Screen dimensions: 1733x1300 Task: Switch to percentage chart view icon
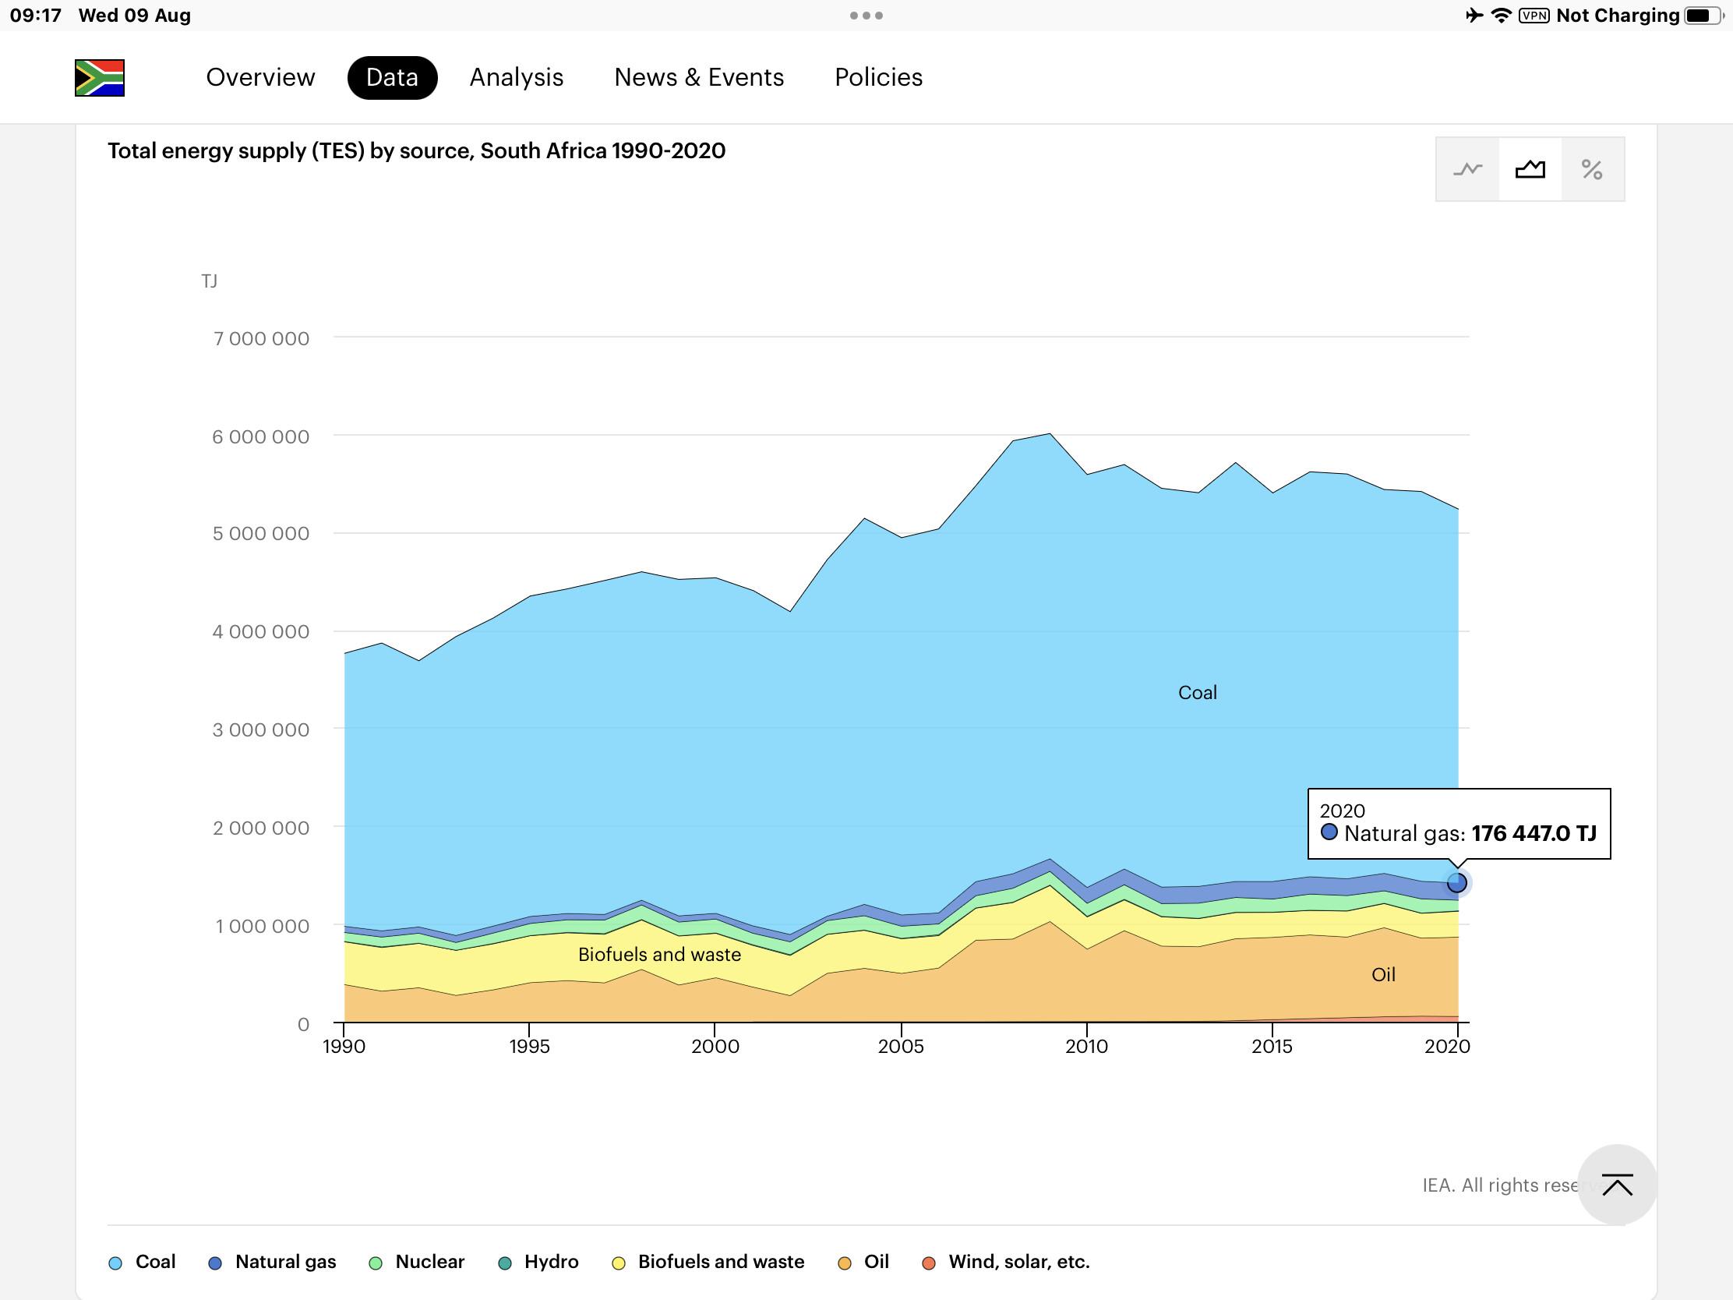pos(1592,169)
